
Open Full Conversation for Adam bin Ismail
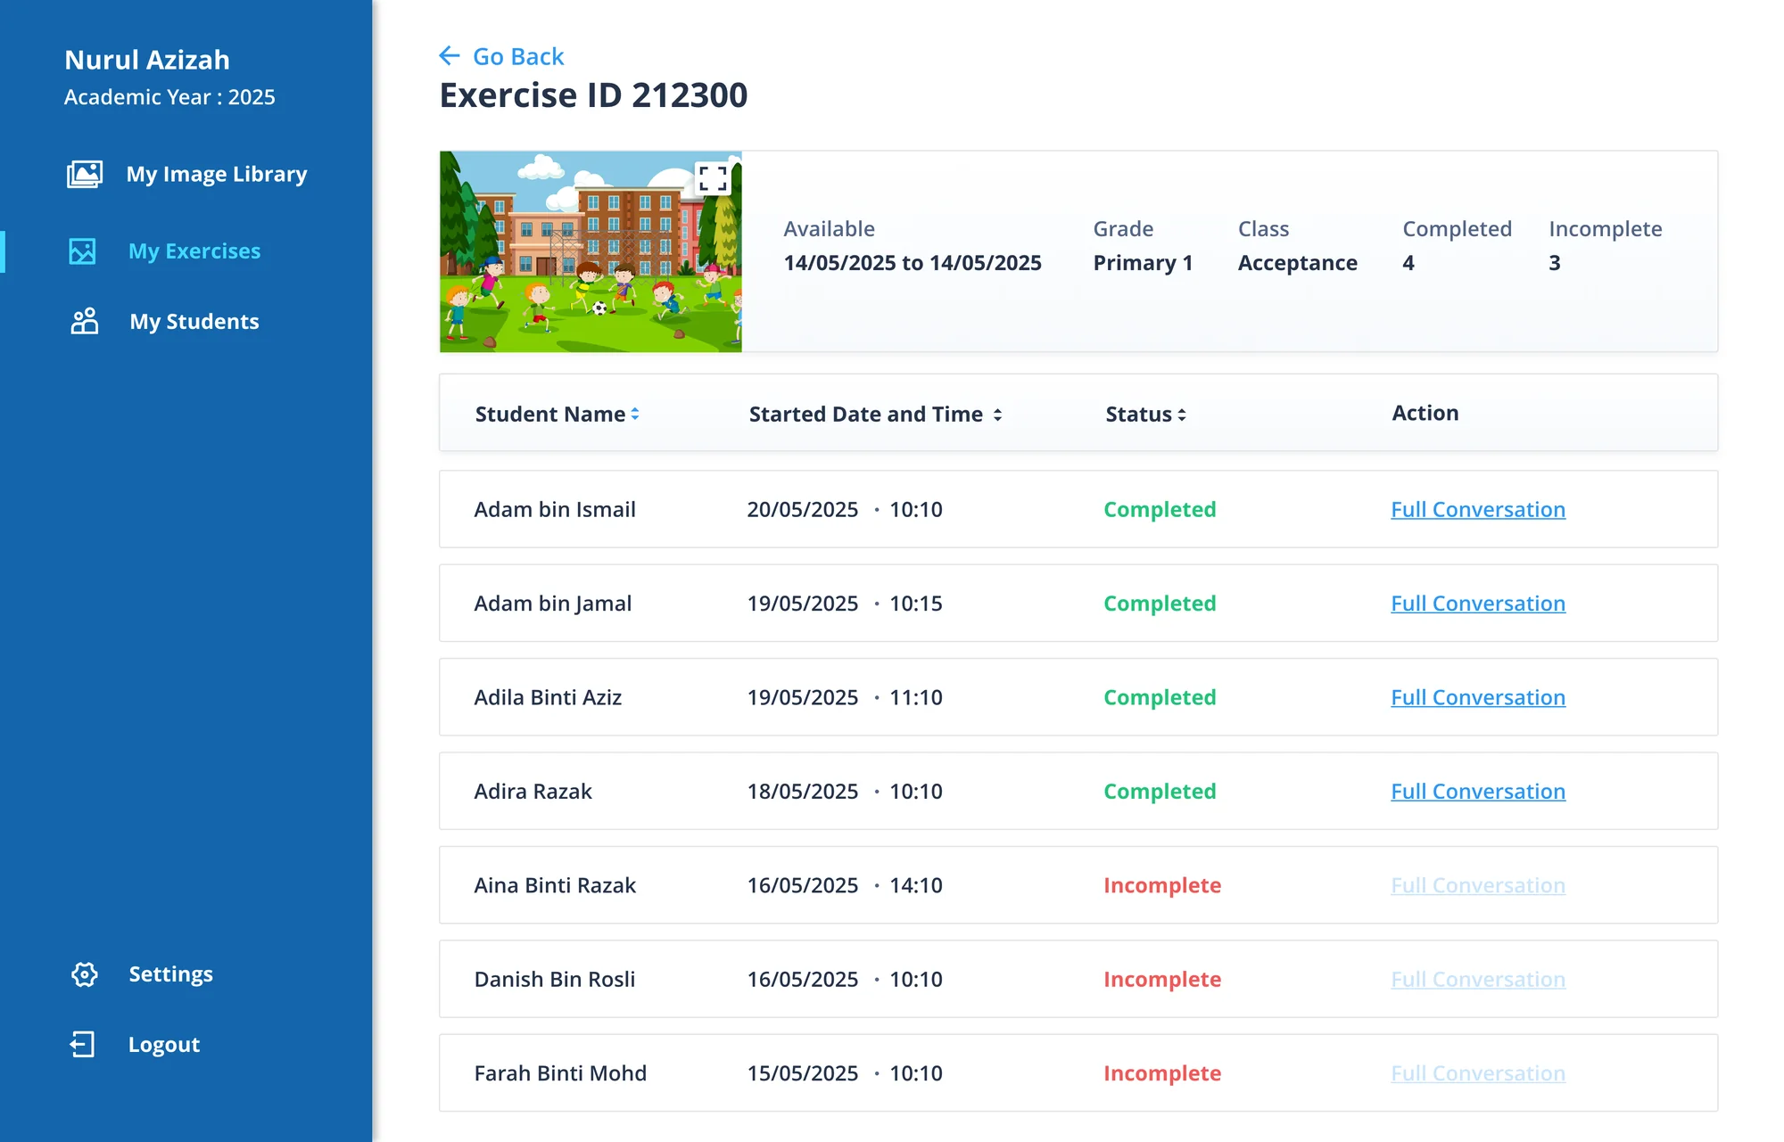tap(1478, 509)
